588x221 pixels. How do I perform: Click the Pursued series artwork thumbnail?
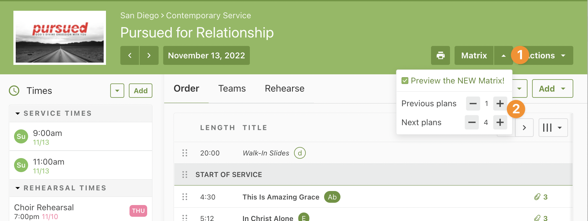click(60, 38)
